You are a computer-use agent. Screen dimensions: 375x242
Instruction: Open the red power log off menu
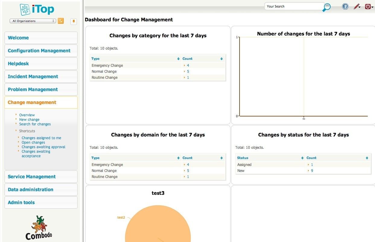(369, 6)
